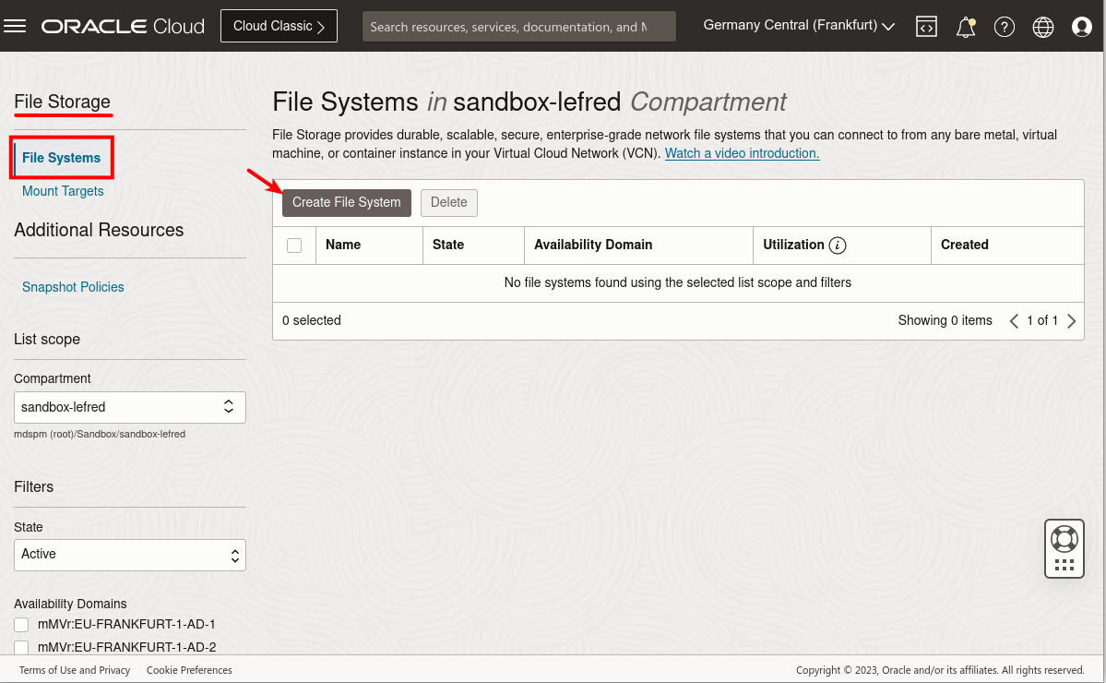Open the notifications bell
1106x683 pixels.
[965, 27]
